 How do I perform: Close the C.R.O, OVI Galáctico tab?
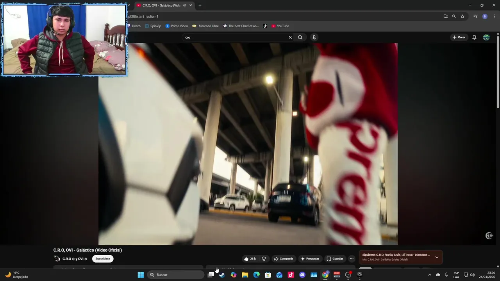(191, 5)
